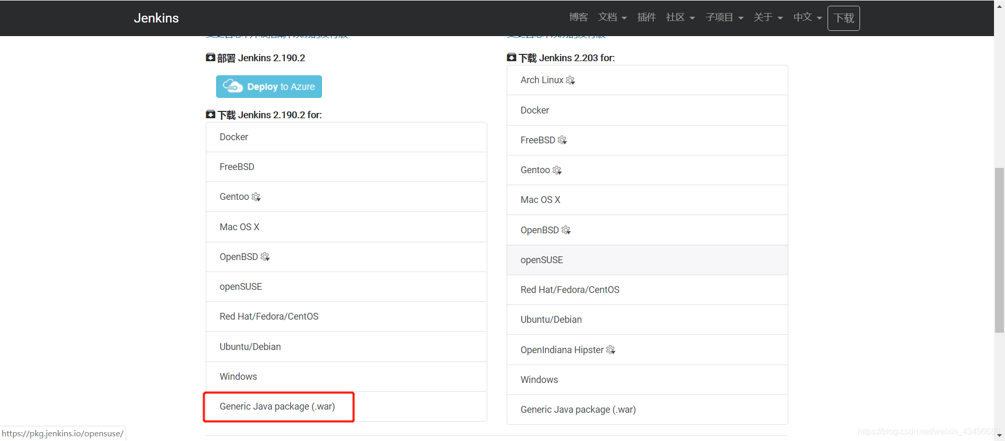Click the Jenkins logo in the header
Screen dimensions: 1005x441
156,18
